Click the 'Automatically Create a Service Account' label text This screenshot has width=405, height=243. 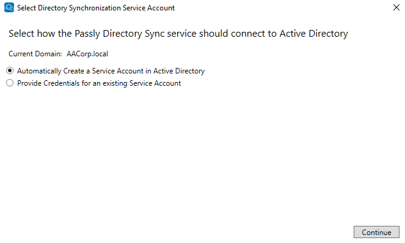point(80,71)
